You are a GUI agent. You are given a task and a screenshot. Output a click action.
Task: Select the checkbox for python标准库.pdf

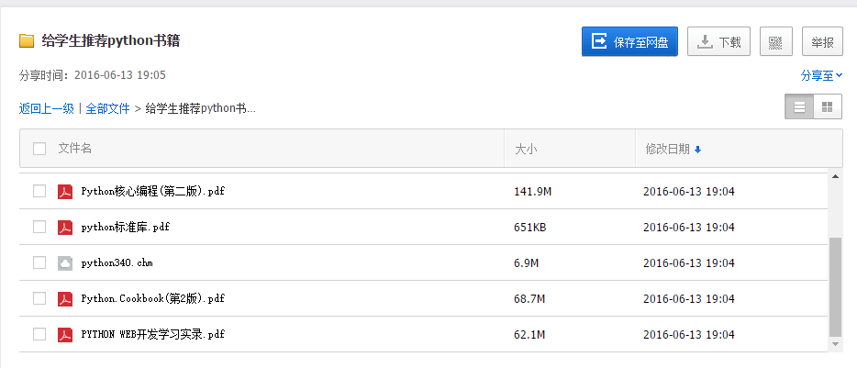coord(39,228)
